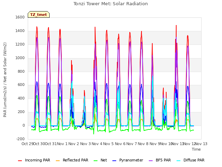222x167 pixels.
Task: Click the red Incoming PAR legend swatch
Action: point(20,161)
